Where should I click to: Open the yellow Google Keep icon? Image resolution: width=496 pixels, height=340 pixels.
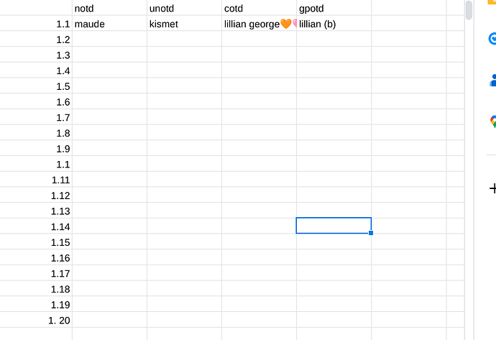(492, 2)
